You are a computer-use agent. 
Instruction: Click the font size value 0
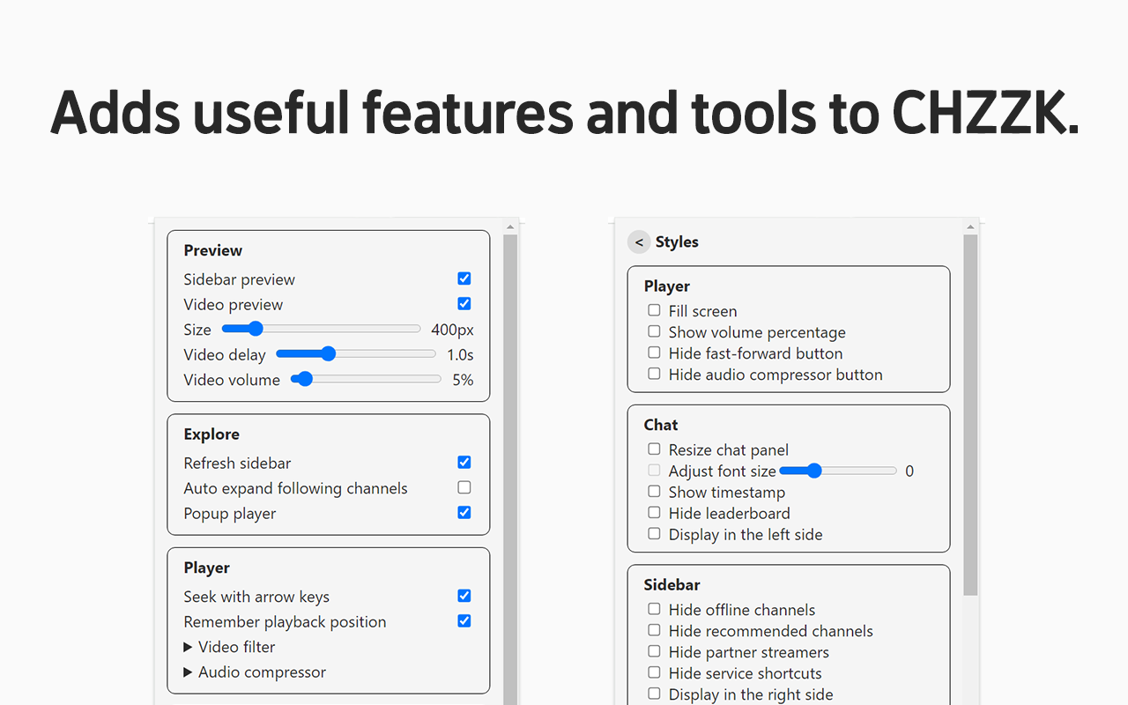pos(909,471)
